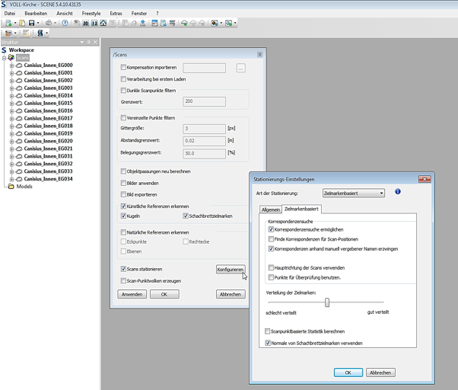This screenshot has height=390, width=458.
Task: Click the blue S scanner toolbar icon
Action: click(40, 33)
